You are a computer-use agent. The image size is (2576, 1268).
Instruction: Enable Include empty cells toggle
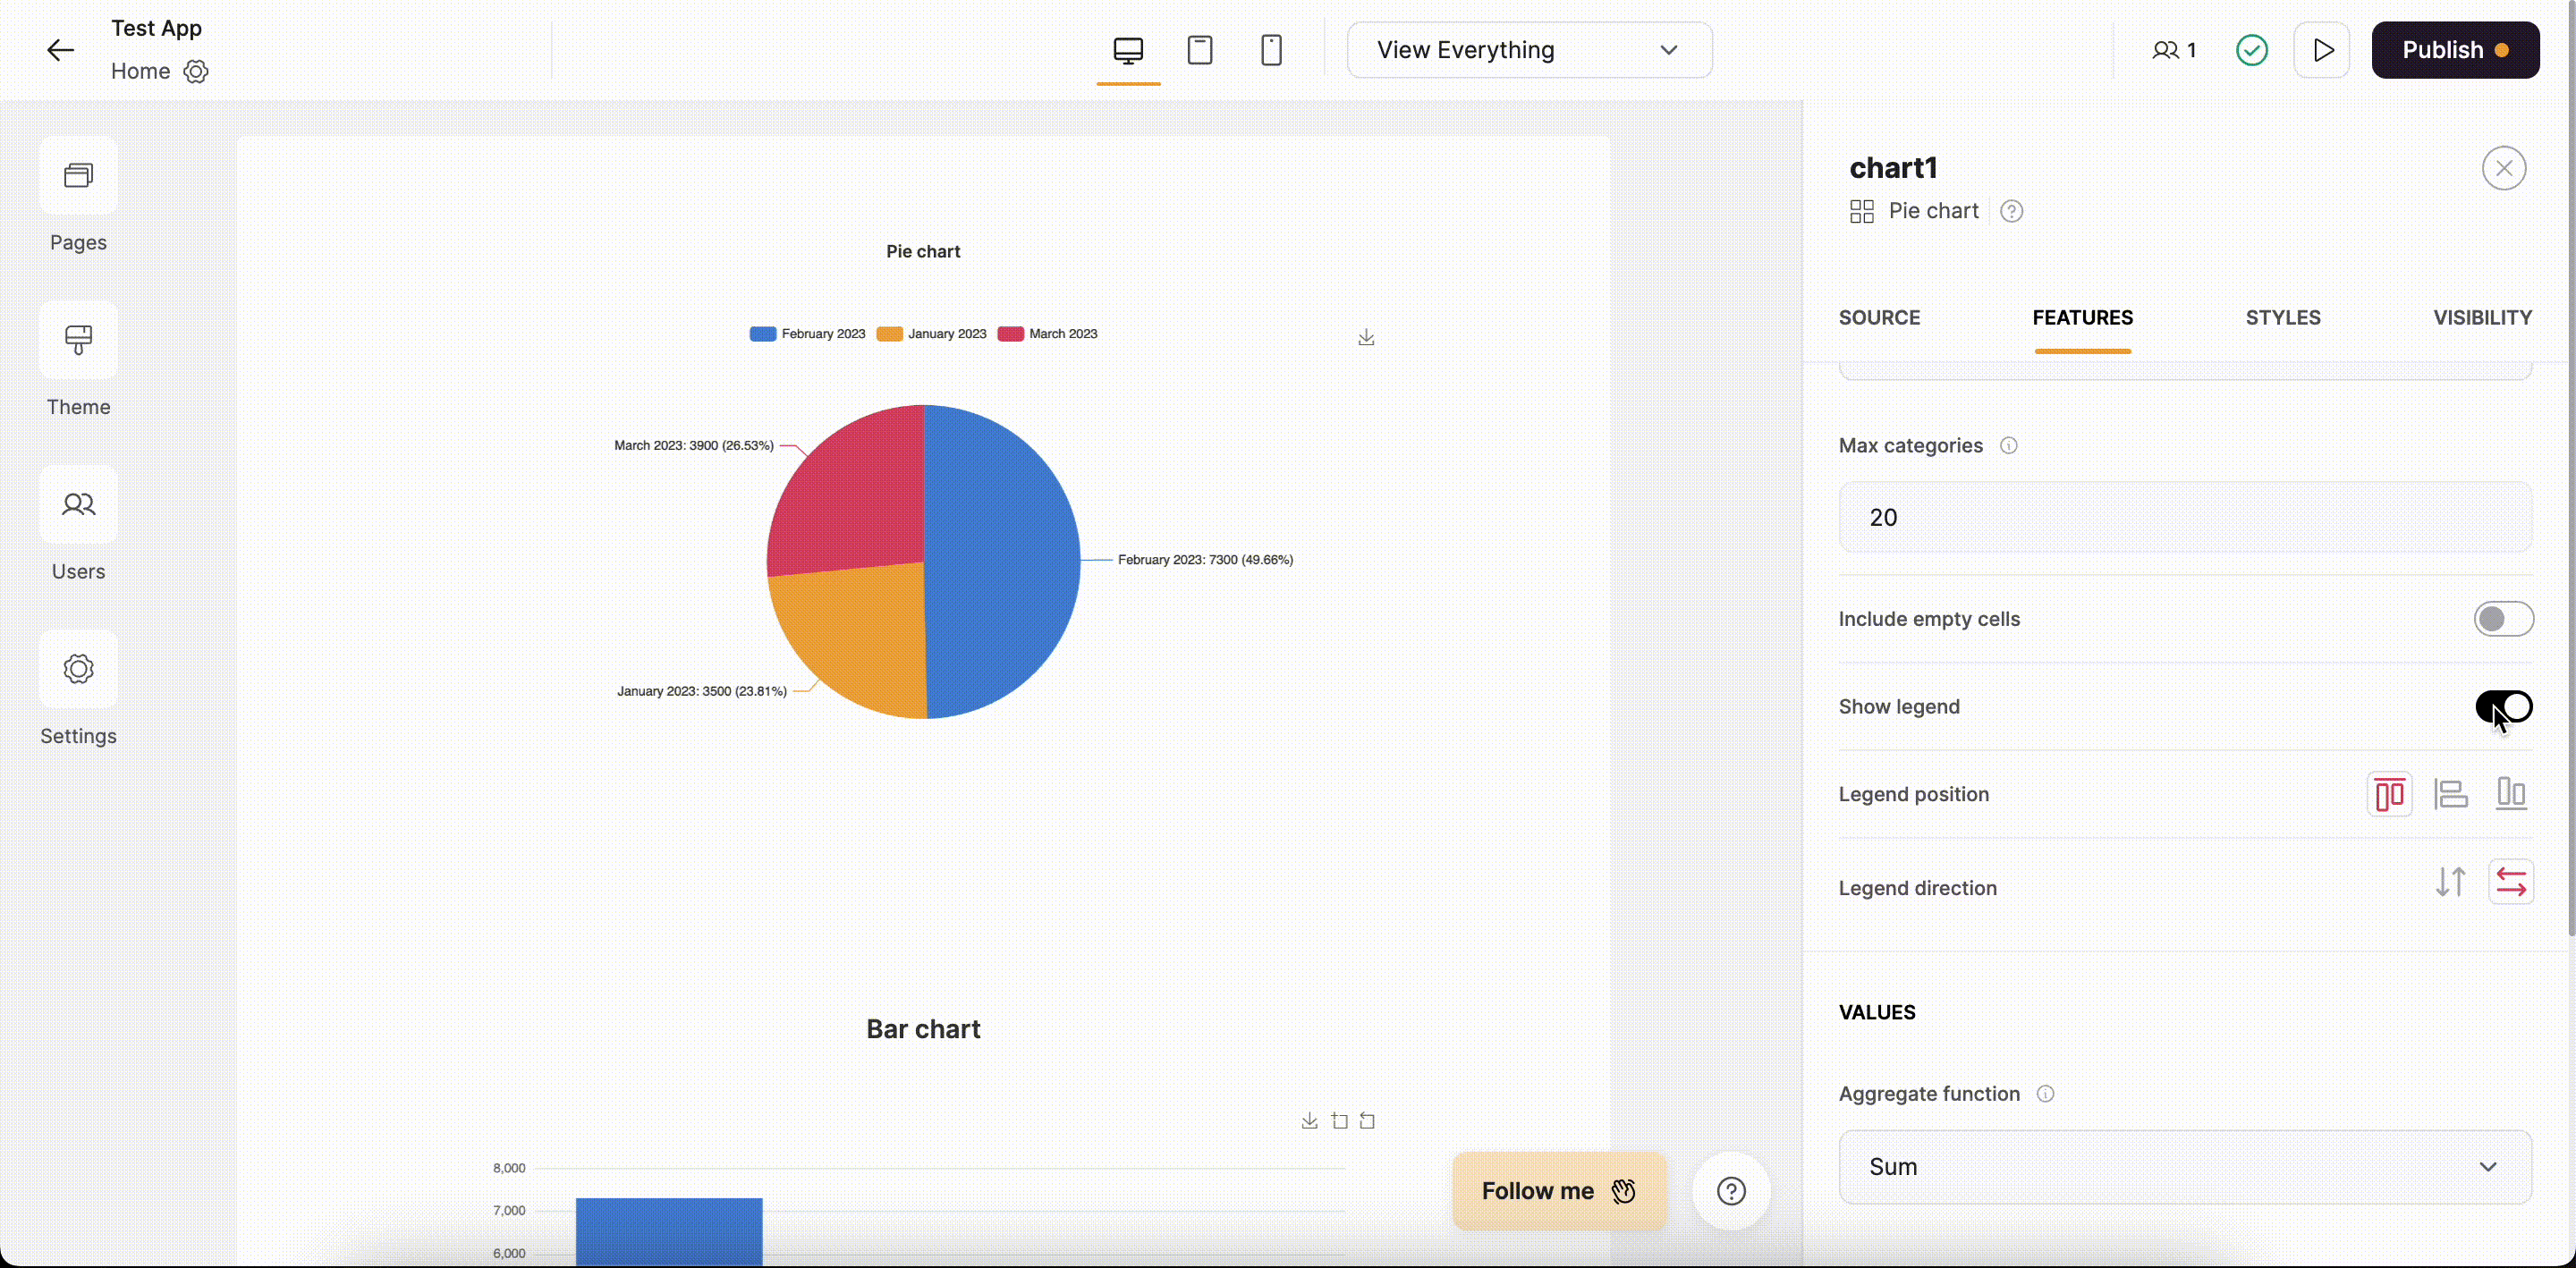(2503, 619)
